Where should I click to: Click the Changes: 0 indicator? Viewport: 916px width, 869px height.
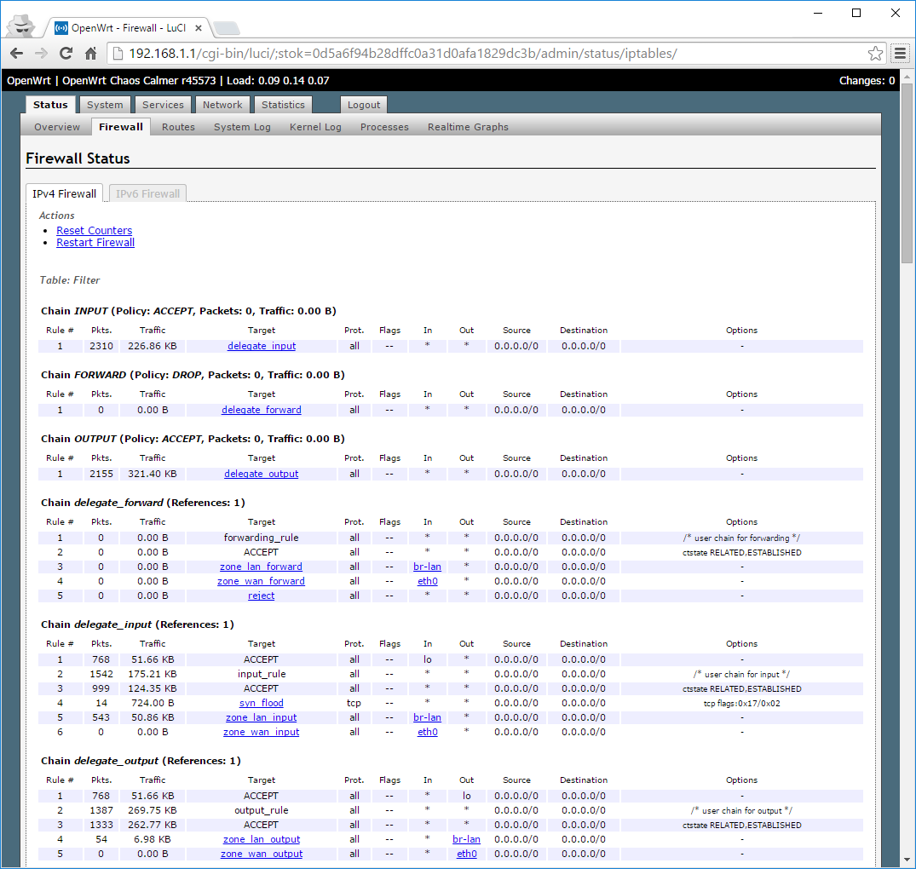(x=867, y=81)
